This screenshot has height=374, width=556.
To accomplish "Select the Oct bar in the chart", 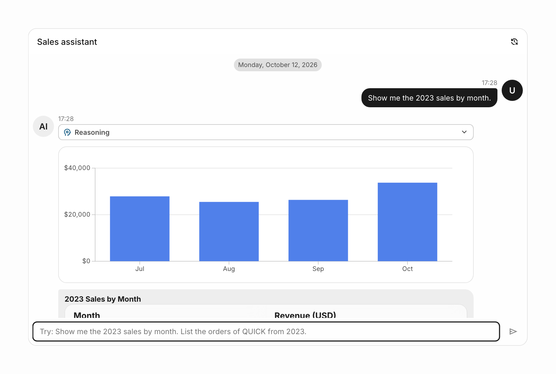I will pyautogui.click(x=407, y=222).
